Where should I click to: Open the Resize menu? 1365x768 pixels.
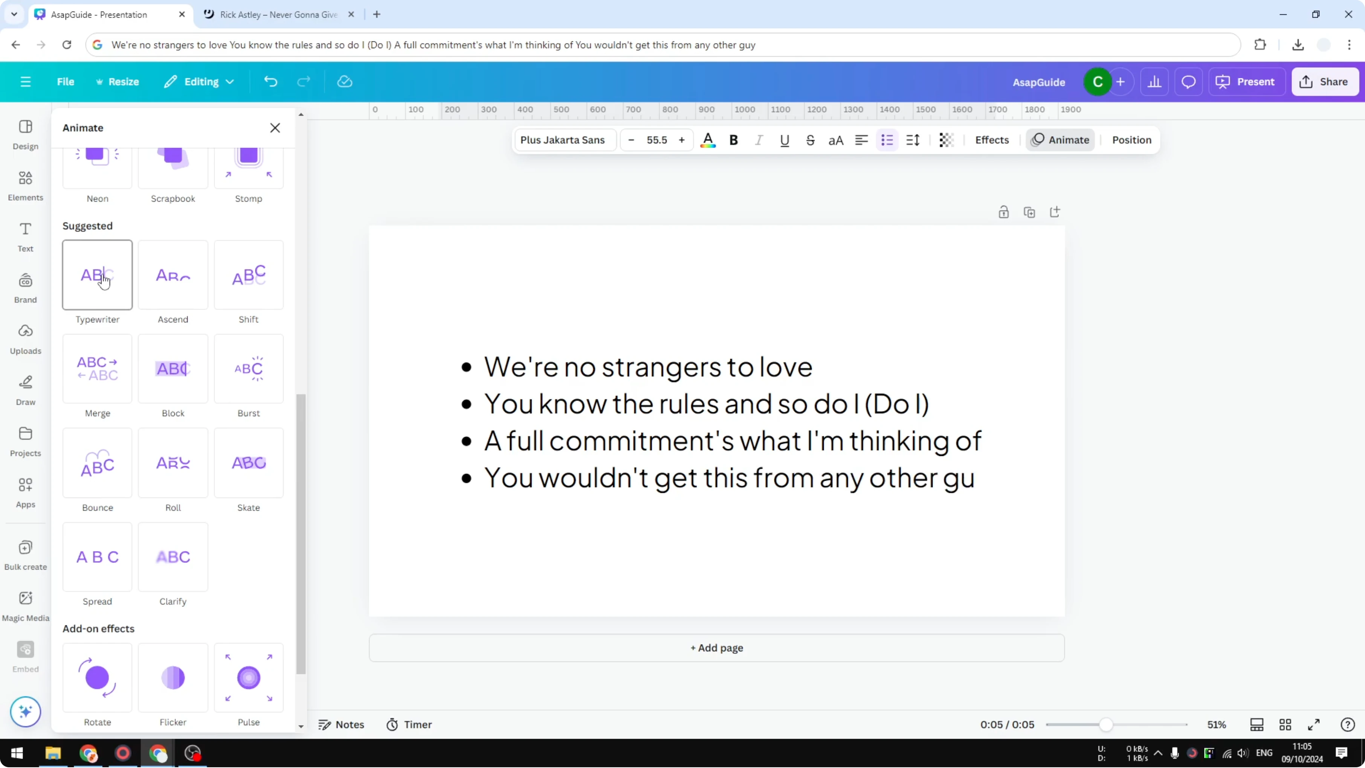tap(117, 82)
